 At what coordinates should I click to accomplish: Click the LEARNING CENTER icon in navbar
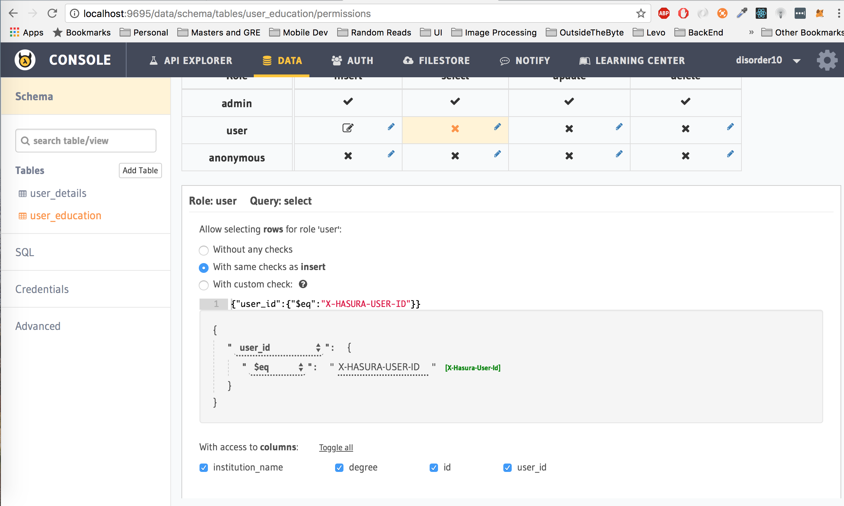[x=584, y=60]
